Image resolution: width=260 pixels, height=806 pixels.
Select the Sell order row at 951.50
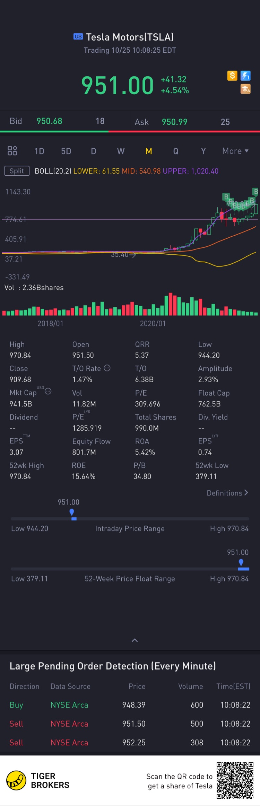(x=130, y=724)
